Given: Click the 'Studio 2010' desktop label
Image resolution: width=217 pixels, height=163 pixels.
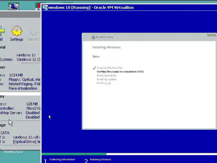Looking at the screenshot, I should 13,152.
